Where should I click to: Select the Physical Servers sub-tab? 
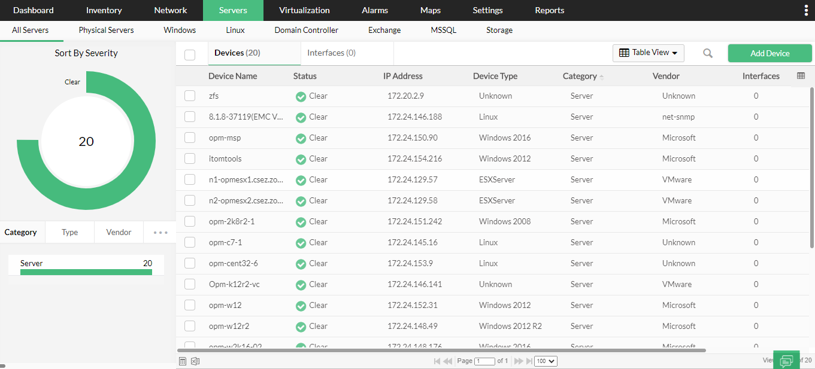[x=107, y=30]
